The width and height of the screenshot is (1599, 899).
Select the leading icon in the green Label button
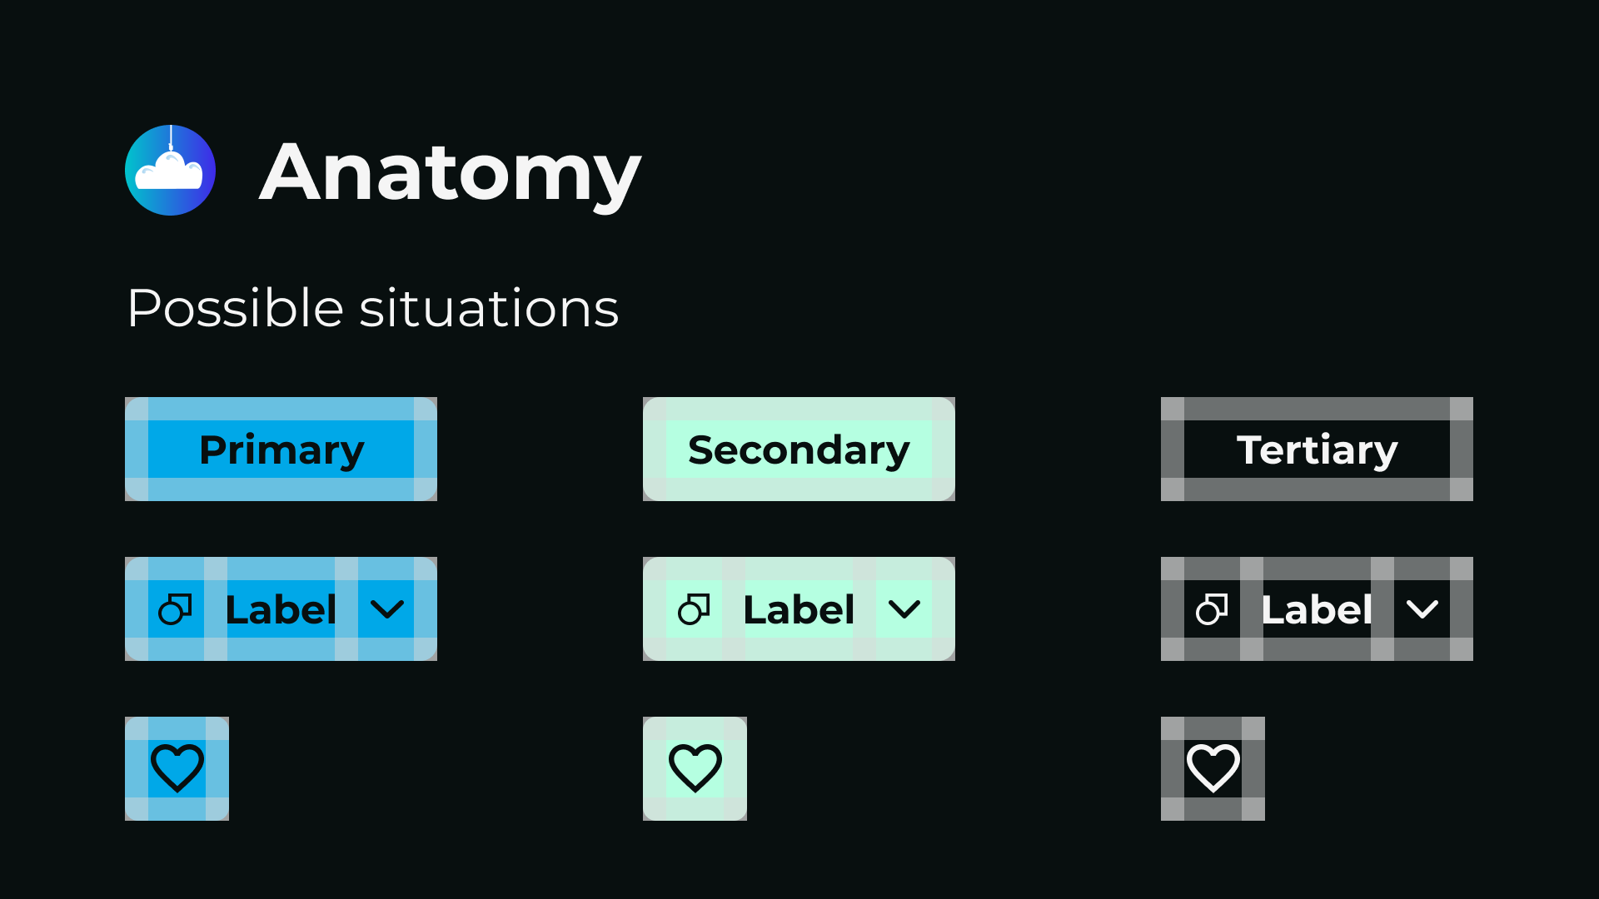click(x=694, y=608)
